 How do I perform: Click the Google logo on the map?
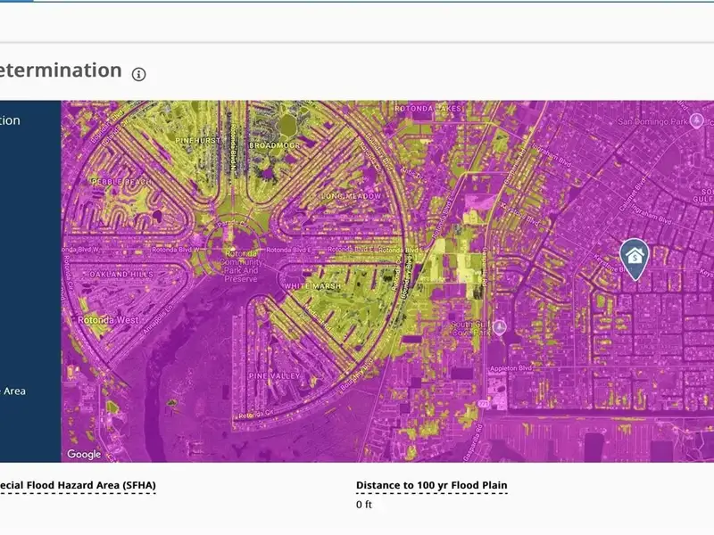(x=85, y=454)
